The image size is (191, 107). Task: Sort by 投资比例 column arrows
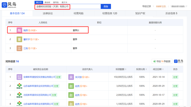click(x=146, y=69)
